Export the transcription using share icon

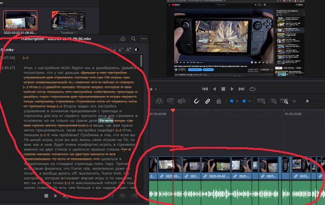coord(123,39)
